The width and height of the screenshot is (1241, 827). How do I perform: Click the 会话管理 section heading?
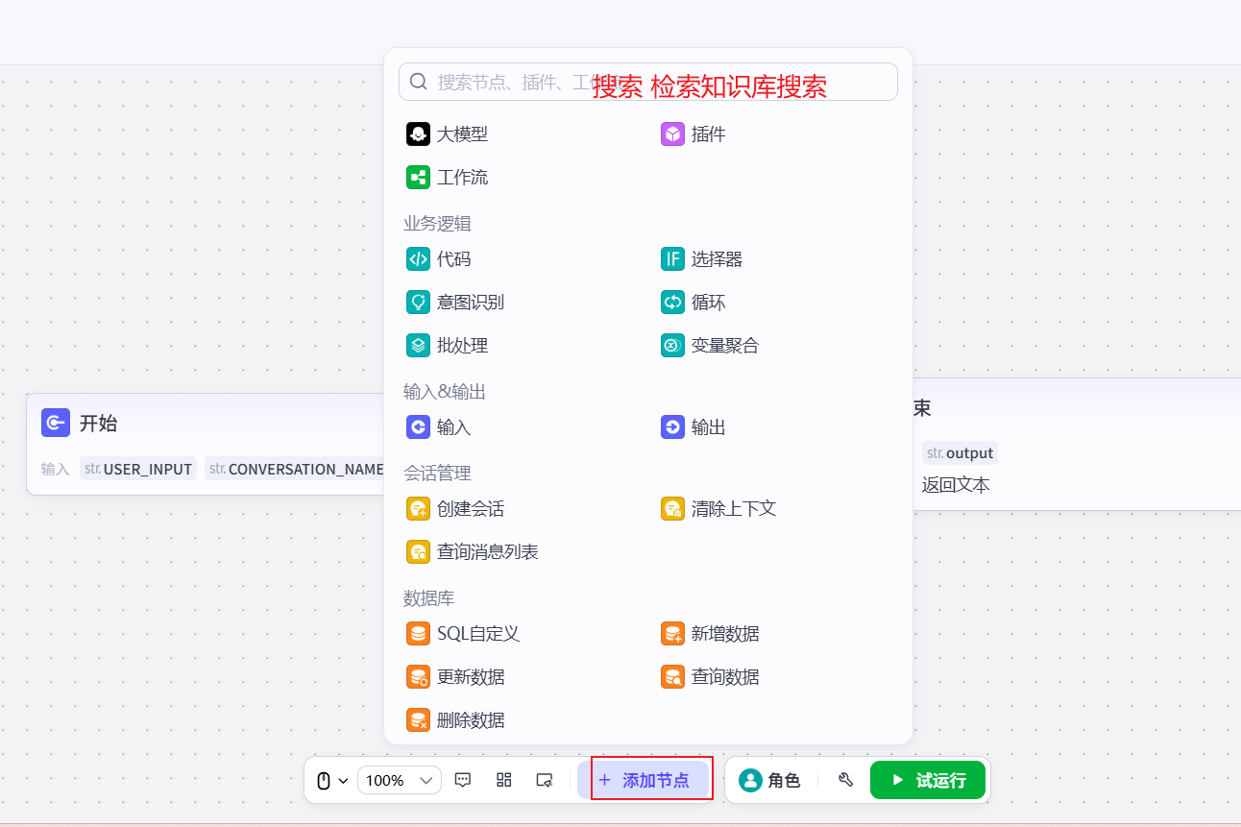tap(437, 474)
